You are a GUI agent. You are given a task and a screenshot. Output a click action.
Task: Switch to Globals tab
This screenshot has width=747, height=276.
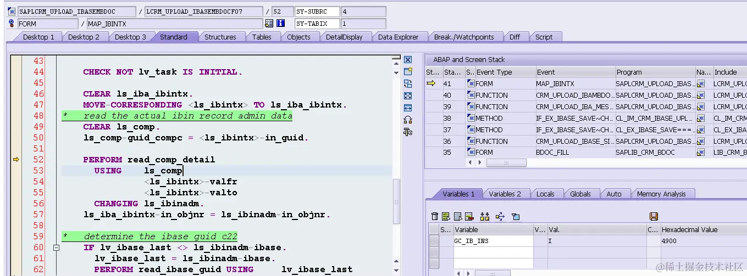click(580, 194)
